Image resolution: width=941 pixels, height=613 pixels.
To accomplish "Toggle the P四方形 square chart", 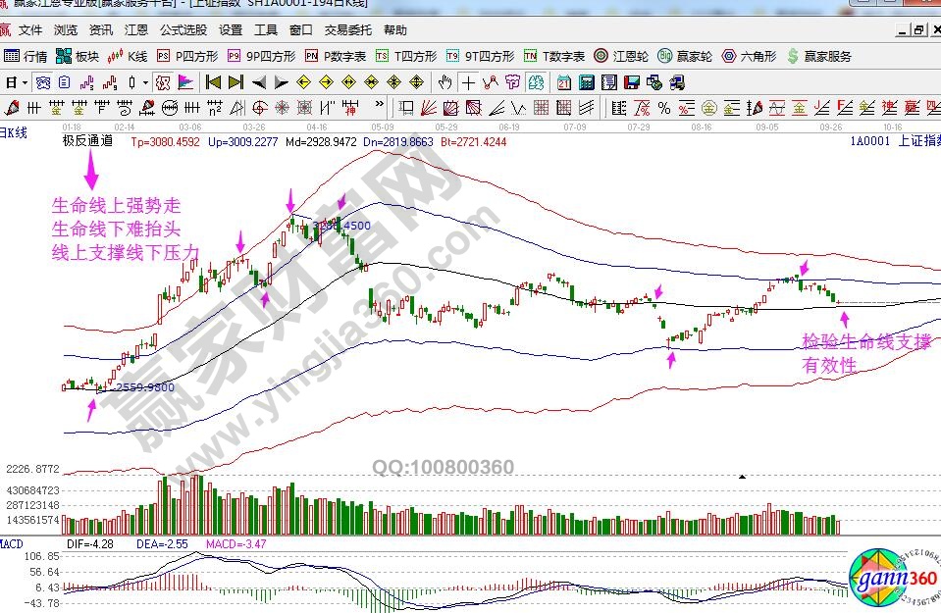I will 187,56.
